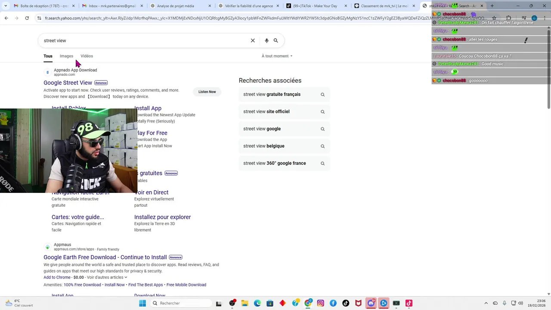Open the weather widget 6°C Ciel couvert
This screenshot has width=551, height=310.
pos(18,303)
